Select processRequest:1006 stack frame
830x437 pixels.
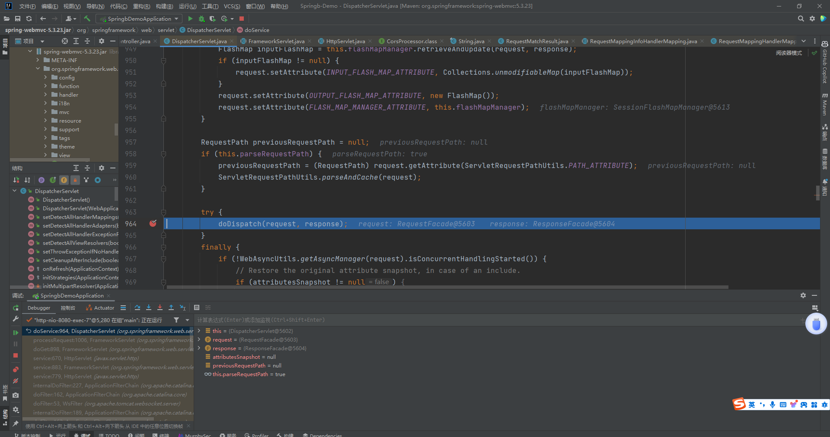tap(108, 340)
